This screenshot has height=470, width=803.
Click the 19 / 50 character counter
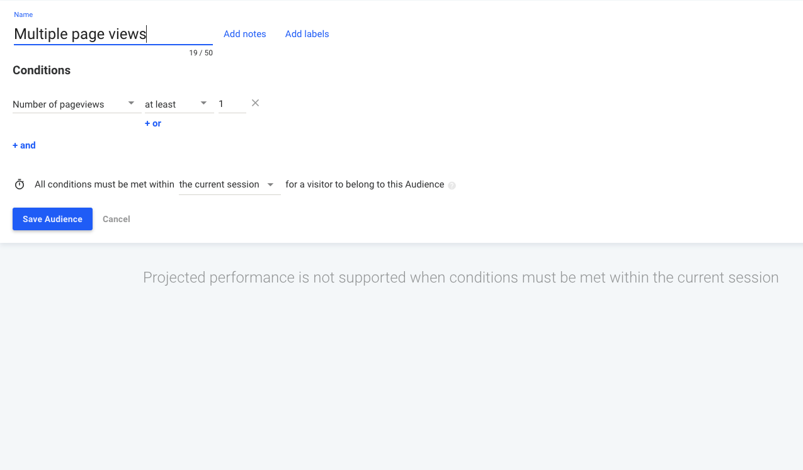click(201, 53)
